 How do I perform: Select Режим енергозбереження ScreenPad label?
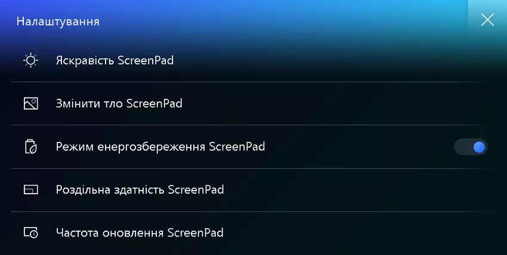tap(160, 147)
